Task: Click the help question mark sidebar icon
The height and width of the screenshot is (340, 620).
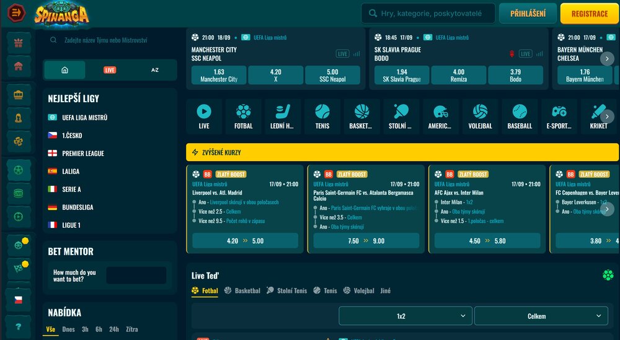Action: point(19,326)
